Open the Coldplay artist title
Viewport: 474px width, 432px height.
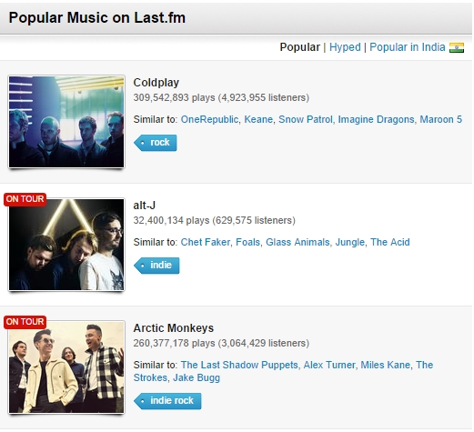[x=156, y=83]
